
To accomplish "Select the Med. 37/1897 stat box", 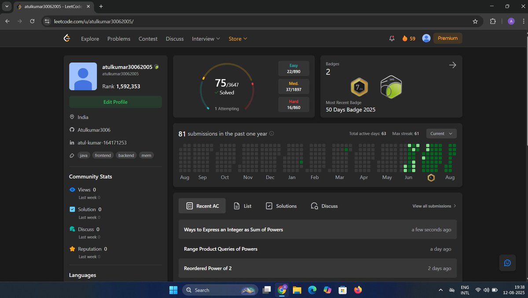I will click(293, 87).
